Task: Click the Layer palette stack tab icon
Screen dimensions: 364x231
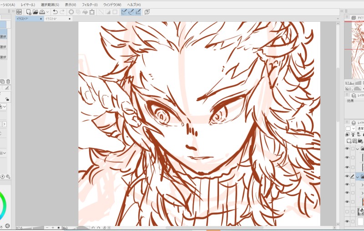Action: (x=354, y=123)
